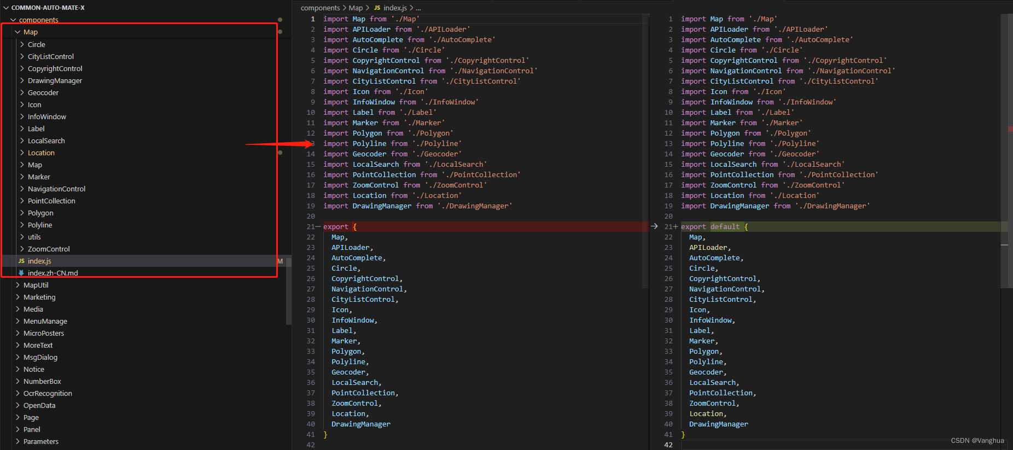
Task: Click the nested Map subfolder inside Map
Action: [x=34, y=165]
